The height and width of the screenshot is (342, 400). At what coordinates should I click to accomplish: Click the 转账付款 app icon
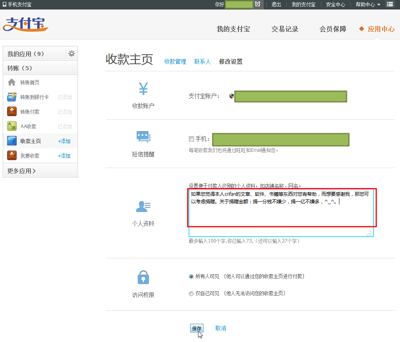coord(12,111)
